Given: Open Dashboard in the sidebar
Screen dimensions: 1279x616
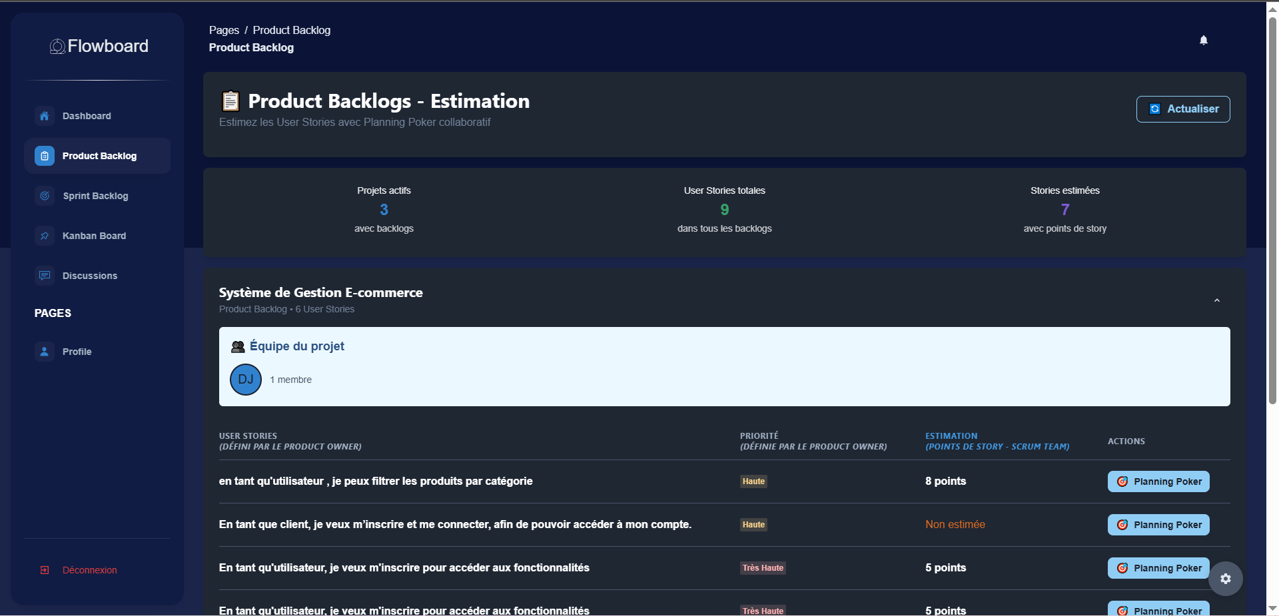Looking at the screenshot, I should 97,116.
